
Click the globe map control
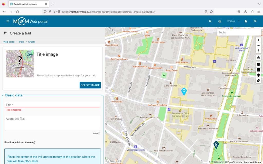258,64
